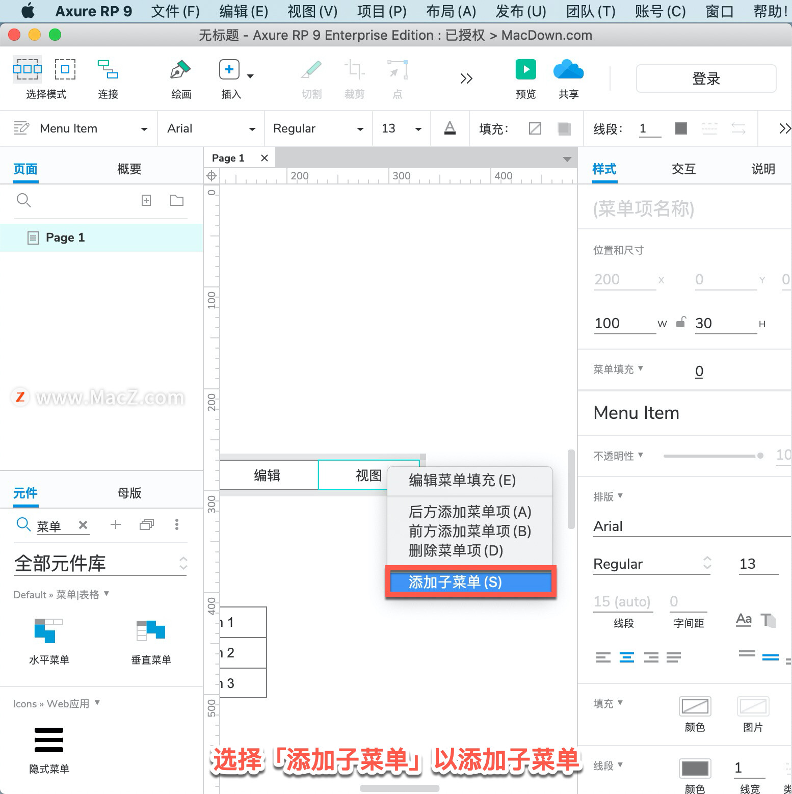Expand hidden toolbar items with the double chevron
Image resolution: width=792 pixels, height=794 pixels.
coord(466,78)
